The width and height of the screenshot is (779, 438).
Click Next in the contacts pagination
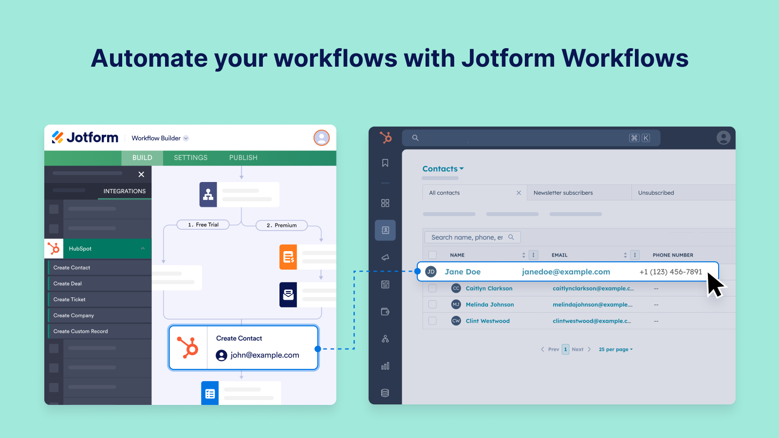pos(577,349)
